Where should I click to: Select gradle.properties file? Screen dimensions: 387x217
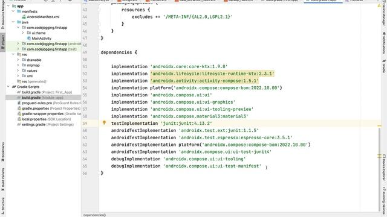[51, 108]
